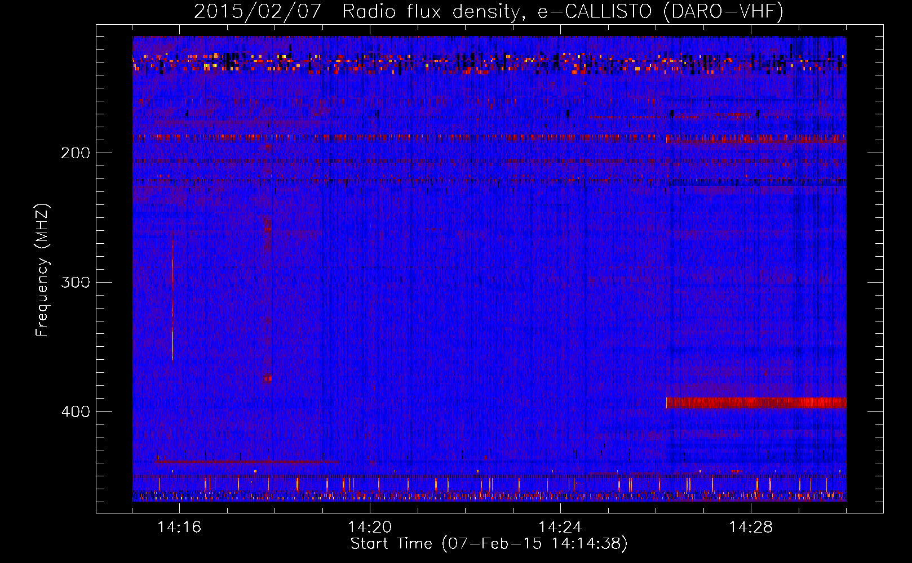Screen dimensions: 912x563
Task: Click the 14:24 time tick label
Action: coord(560,527)
